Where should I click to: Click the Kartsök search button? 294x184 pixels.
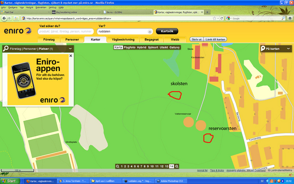(x=167, y=31)
